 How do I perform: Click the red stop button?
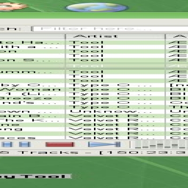(60, 144)
